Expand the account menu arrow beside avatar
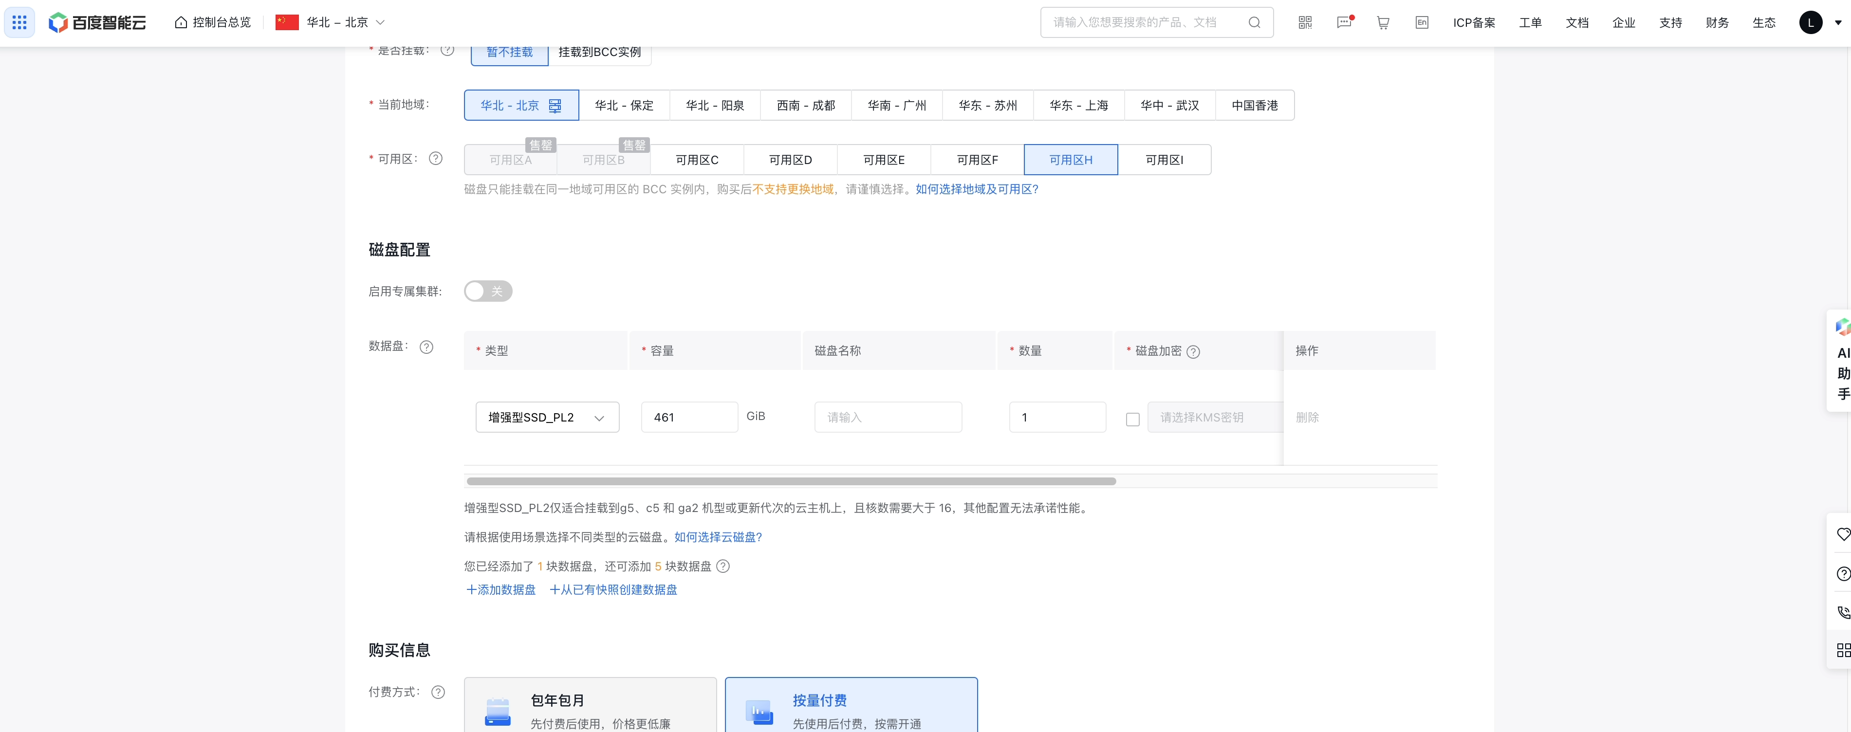Image resolution: width=1851 pixels, height=732 pixels. coord(1838,22)
